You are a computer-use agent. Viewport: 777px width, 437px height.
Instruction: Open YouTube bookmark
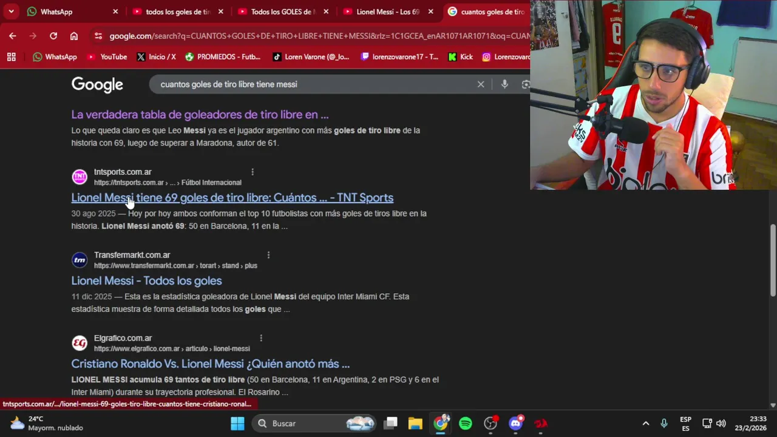pos(107,56)
